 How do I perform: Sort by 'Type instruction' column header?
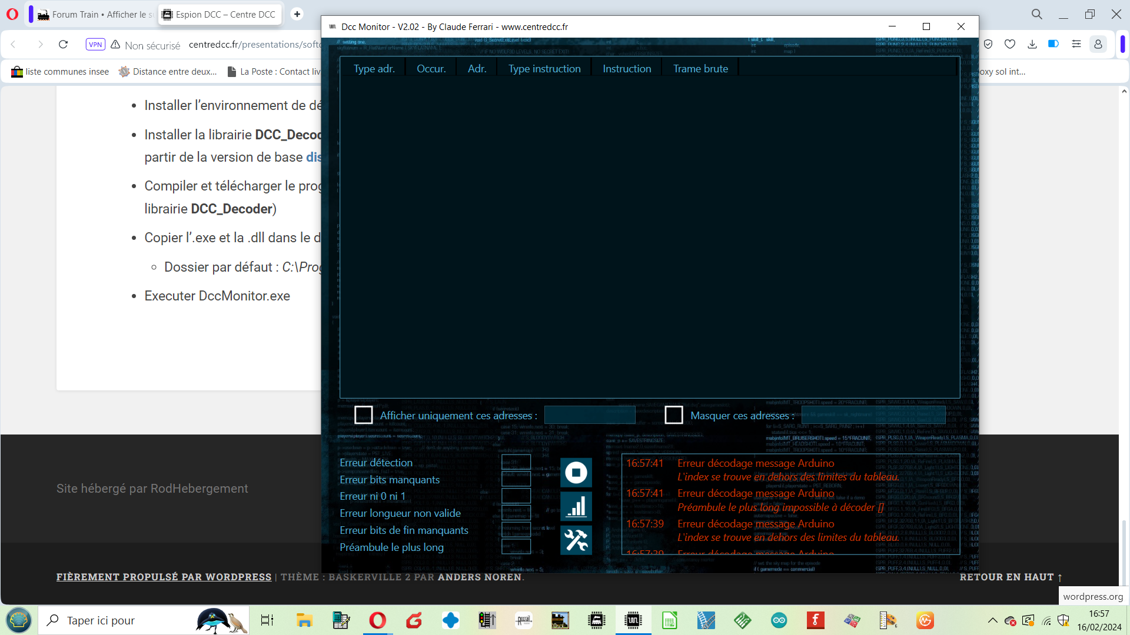click(544, 69)
